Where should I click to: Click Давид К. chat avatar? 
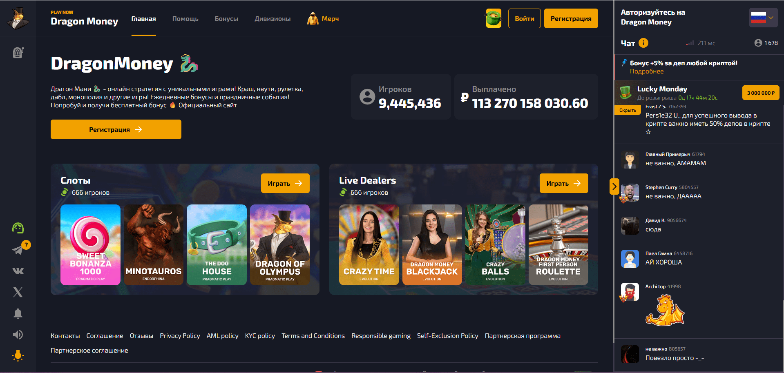pos(630,226)
